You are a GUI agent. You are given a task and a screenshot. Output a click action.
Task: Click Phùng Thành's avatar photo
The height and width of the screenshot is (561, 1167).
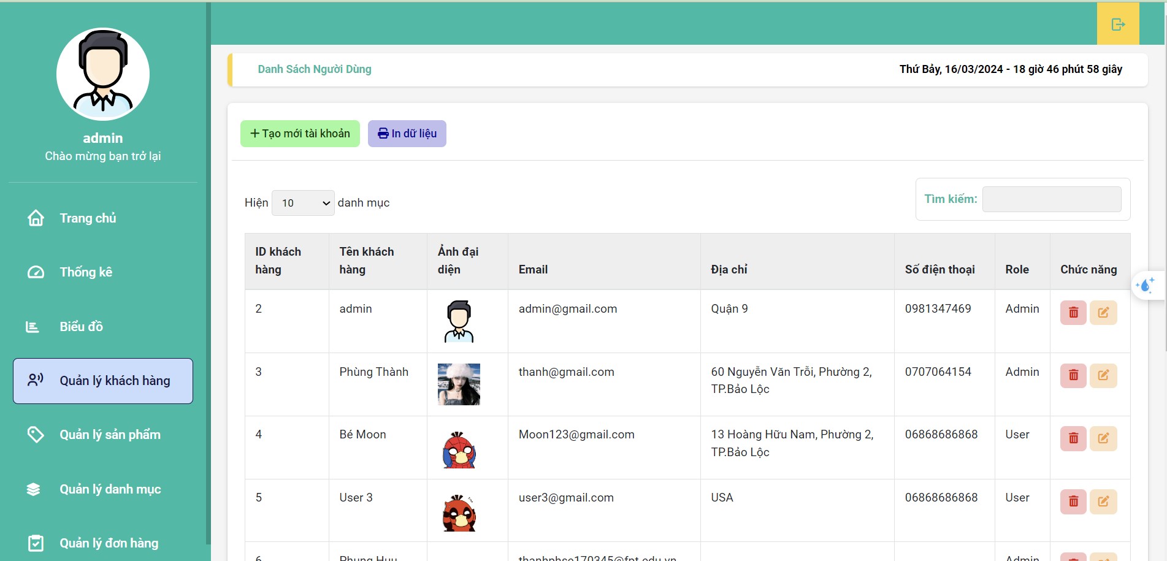coord(459,384)
